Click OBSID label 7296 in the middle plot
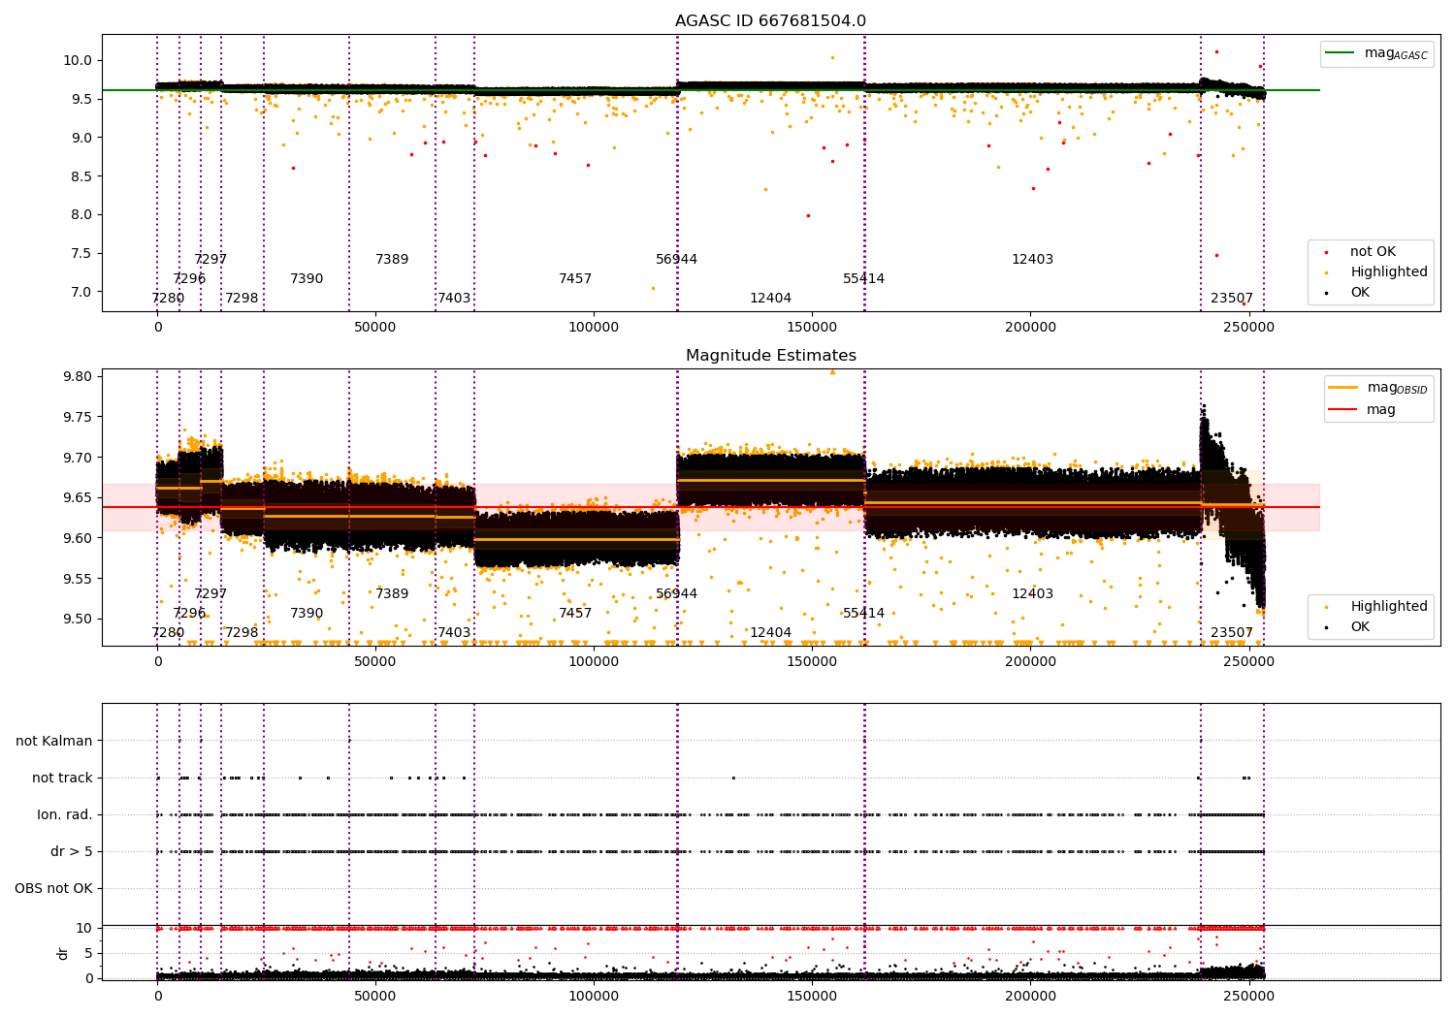Screen dimensions: 1455x1018 pos(189,614)
